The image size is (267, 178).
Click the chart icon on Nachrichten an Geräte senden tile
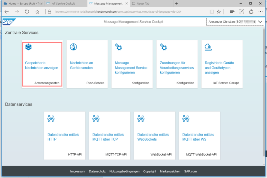tap(73, 47)
